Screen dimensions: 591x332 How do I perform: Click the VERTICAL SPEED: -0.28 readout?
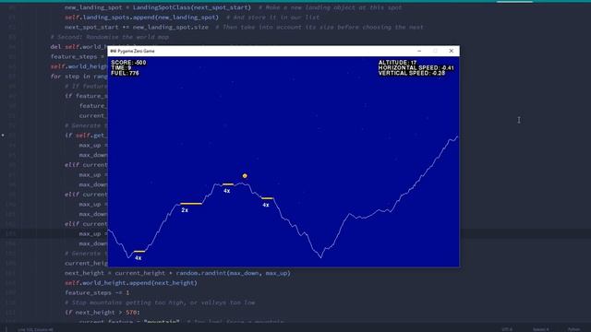click(412, 73)
